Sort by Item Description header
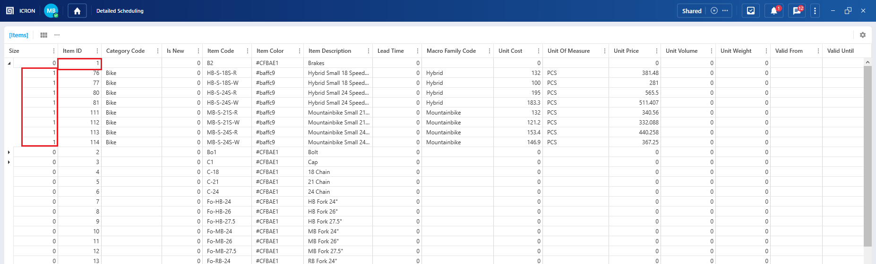 click(330, 51)
